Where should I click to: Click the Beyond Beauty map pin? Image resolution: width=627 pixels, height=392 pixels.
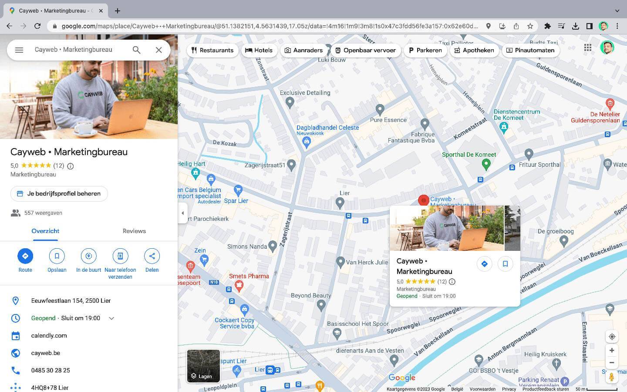coord(321,305)
